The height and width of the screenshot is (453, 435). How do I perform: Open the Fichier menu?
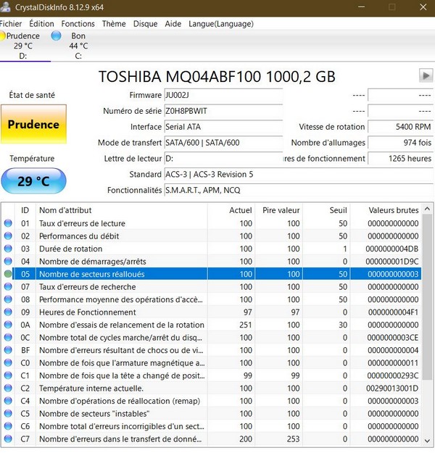(11, 24)
